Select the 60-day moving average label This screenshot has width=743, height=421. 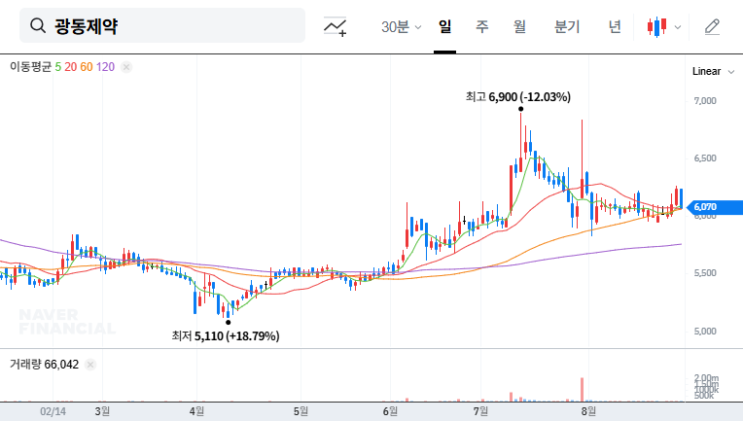pyautogui.click(x=87, y=67)
